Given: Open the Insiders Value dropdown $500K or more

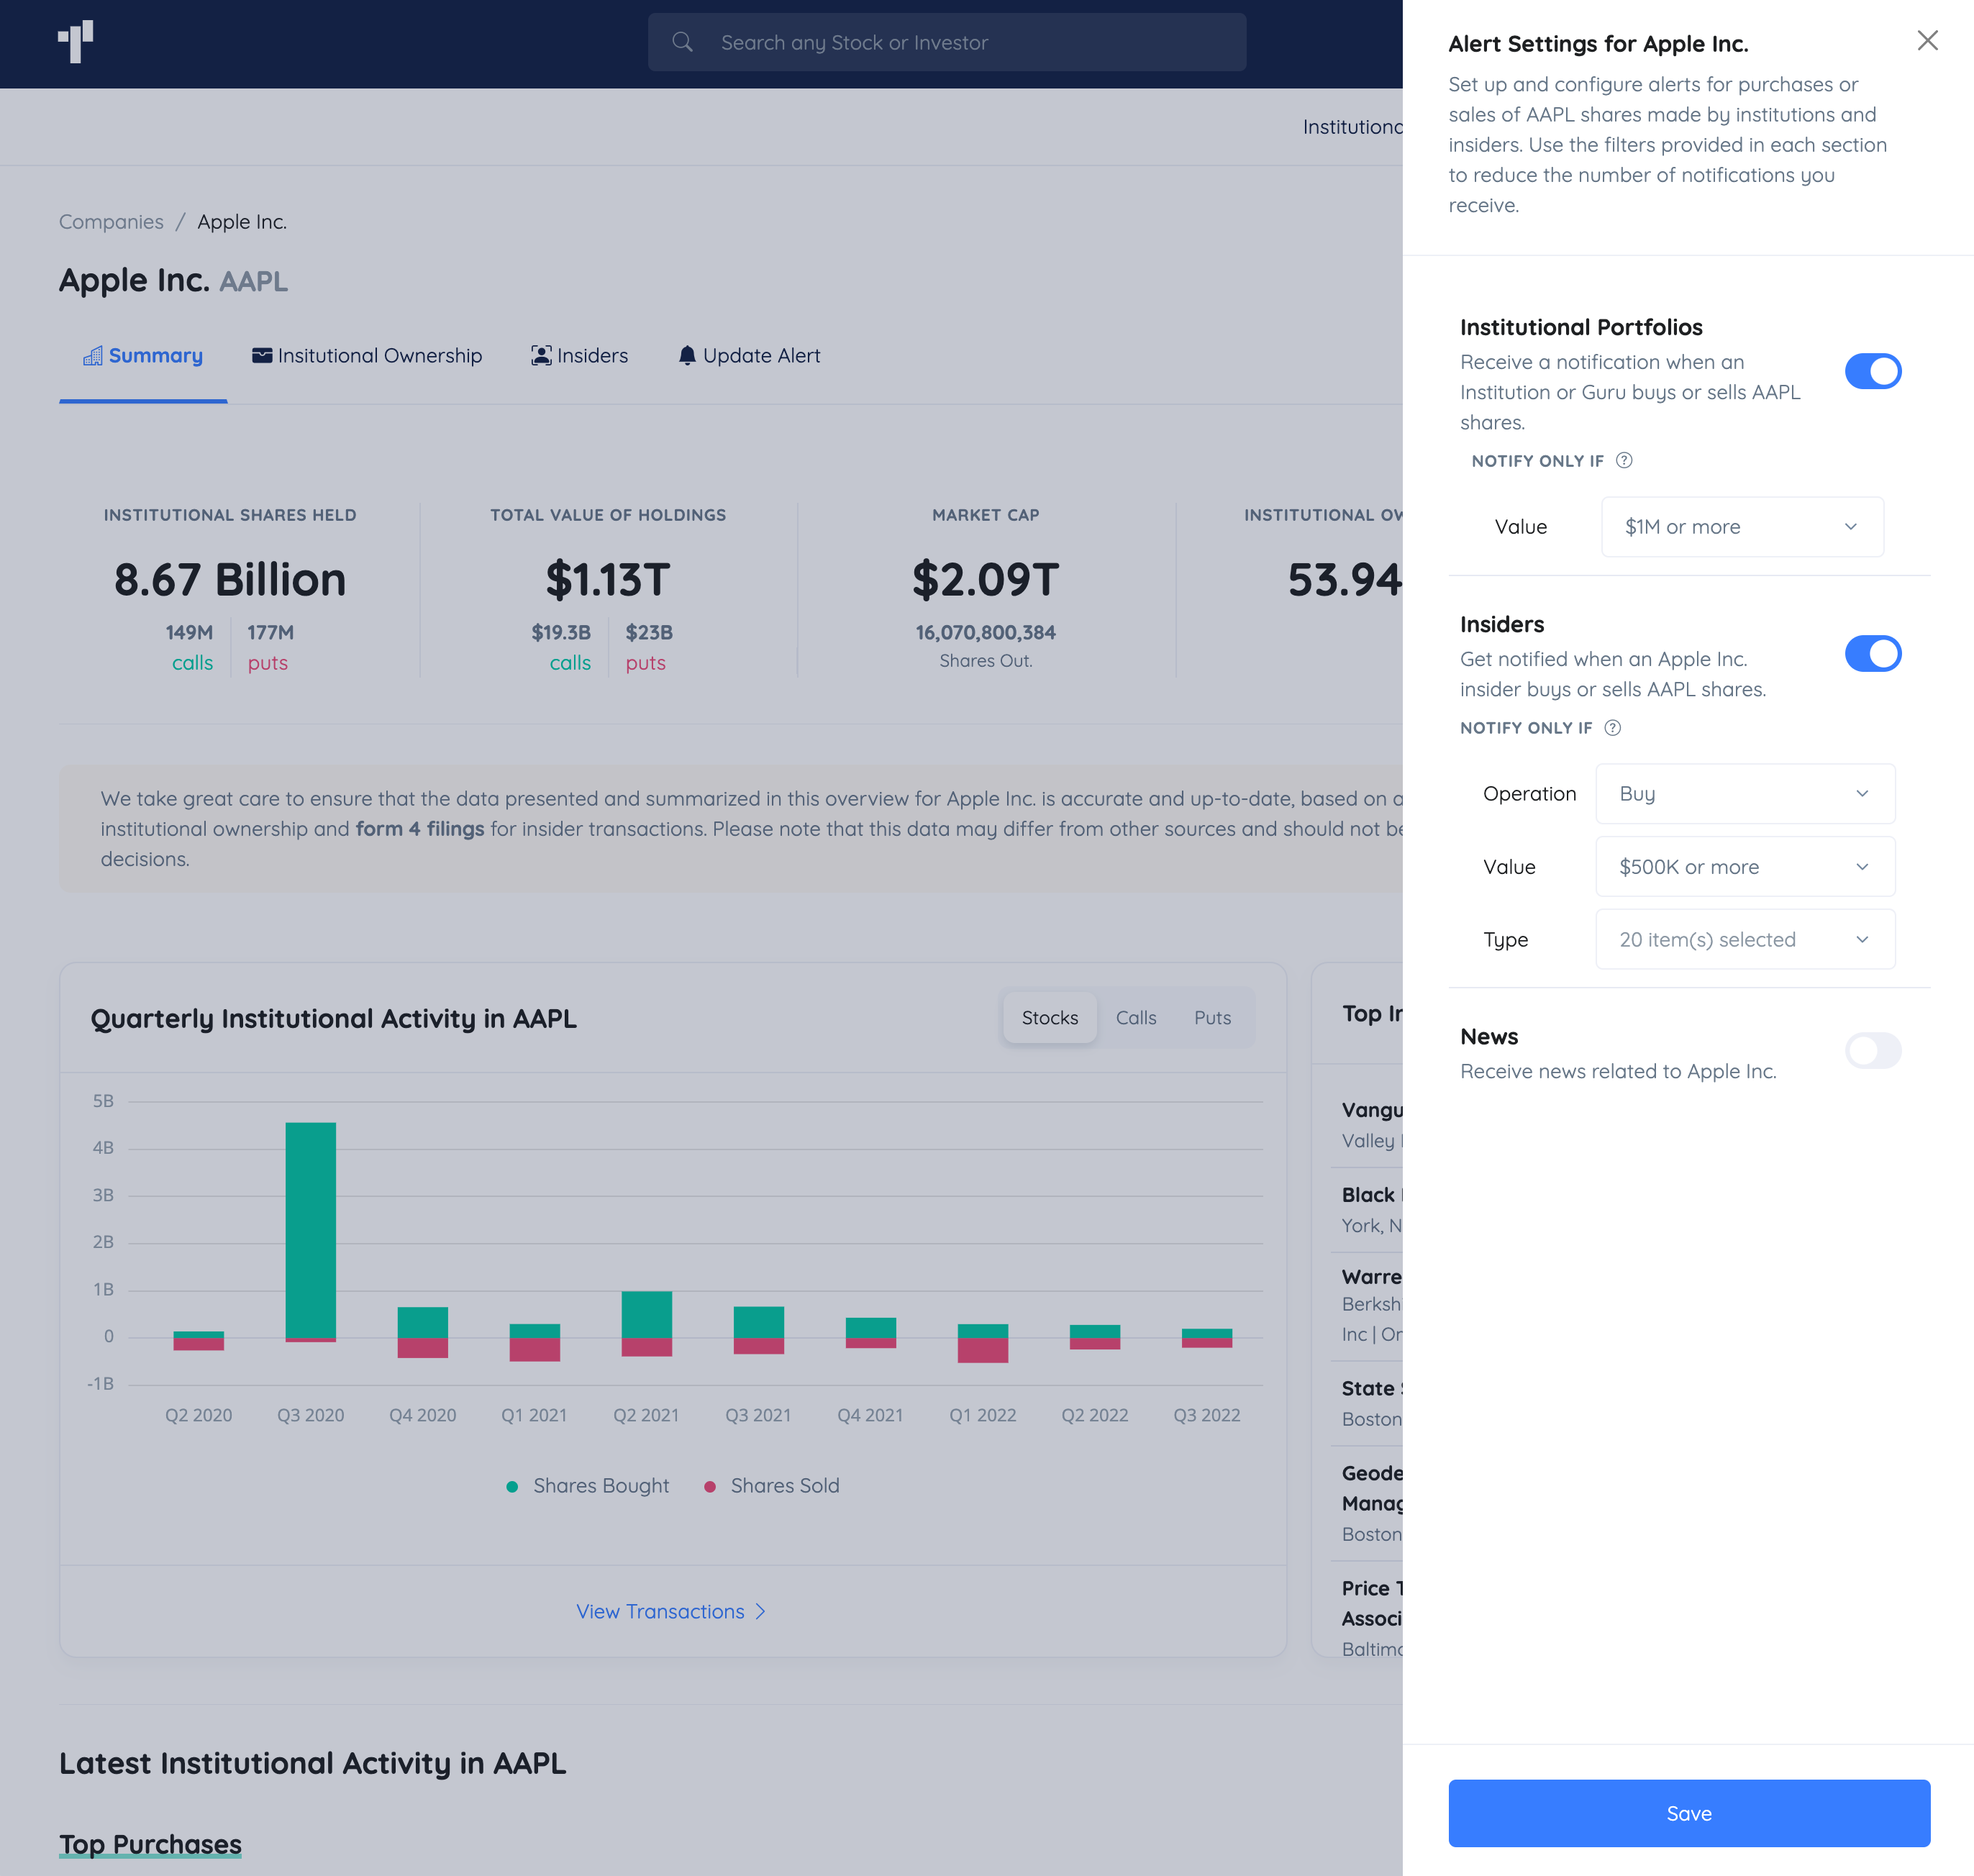Looking at the screenshot, I should point(1745,867).
